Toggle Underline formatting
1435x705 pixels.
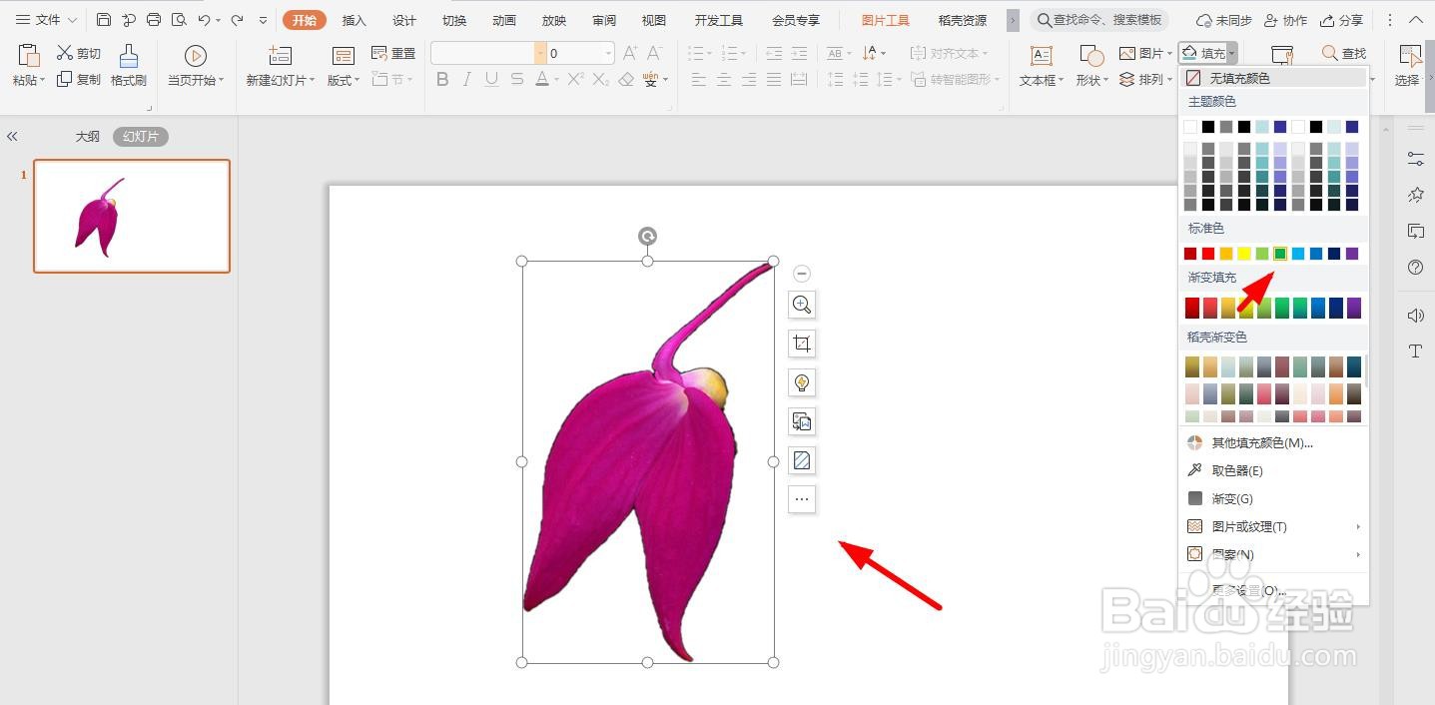tap(491, 80)
